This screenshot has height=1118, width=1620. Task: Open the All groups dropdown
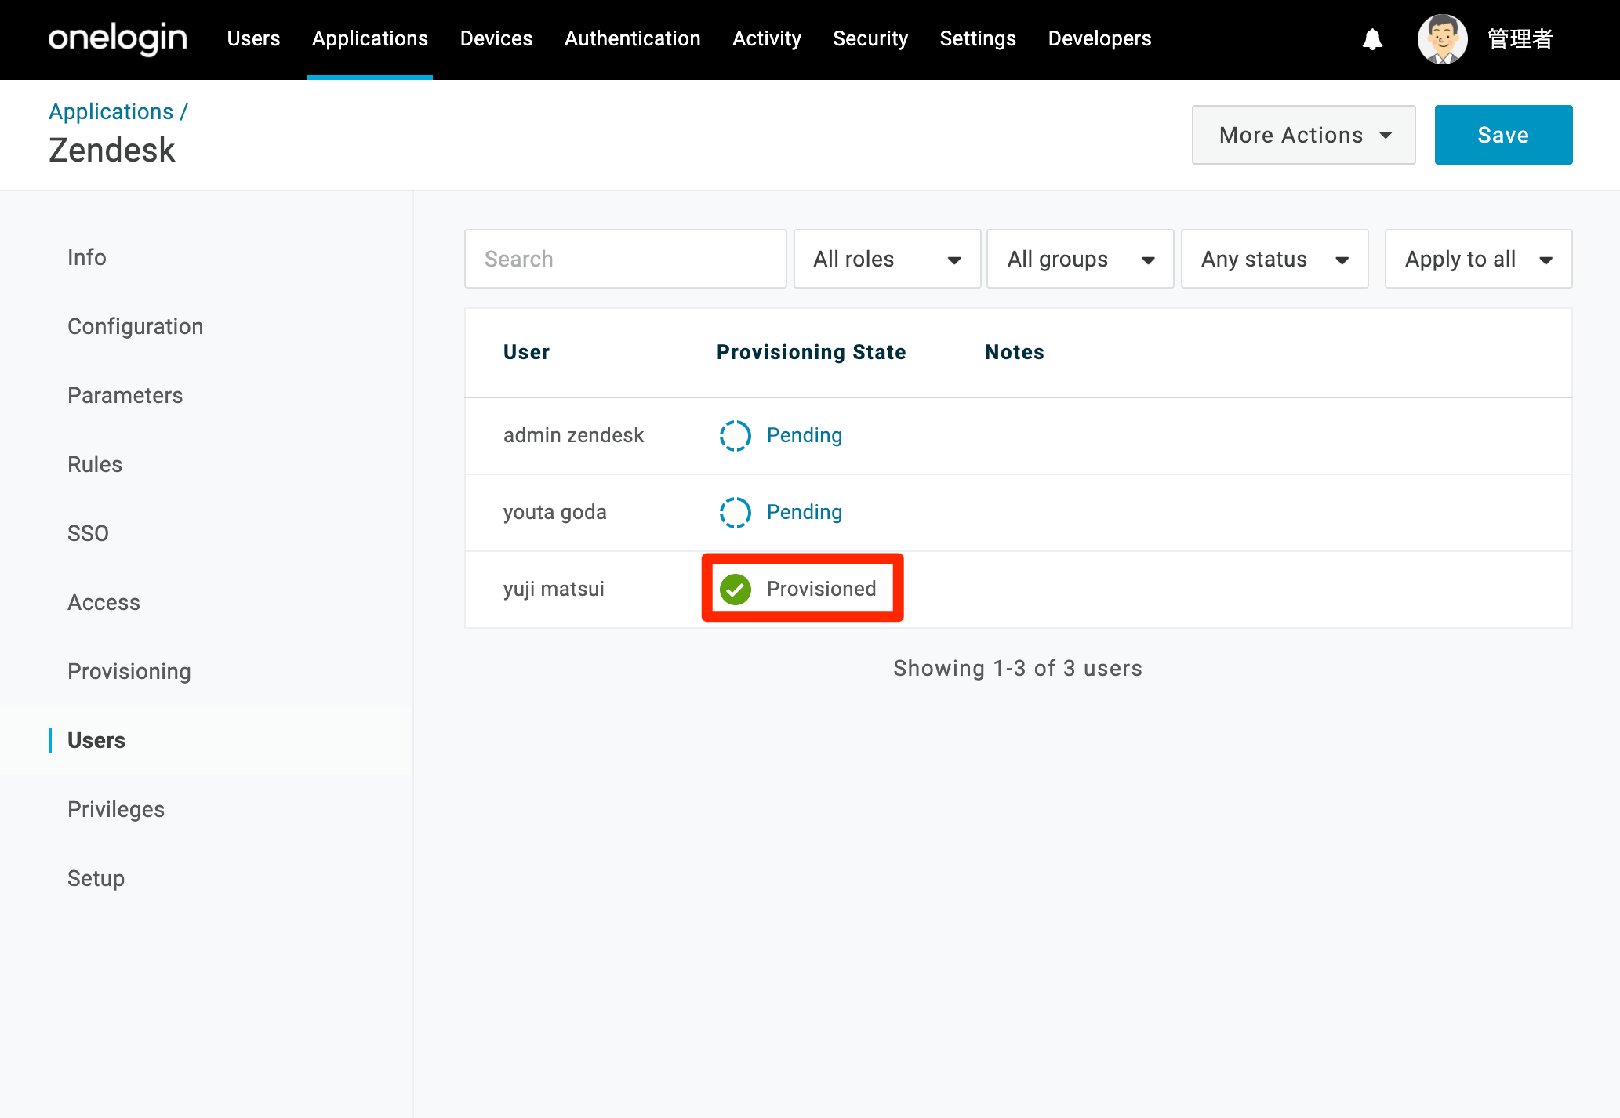click(1080, 259)
